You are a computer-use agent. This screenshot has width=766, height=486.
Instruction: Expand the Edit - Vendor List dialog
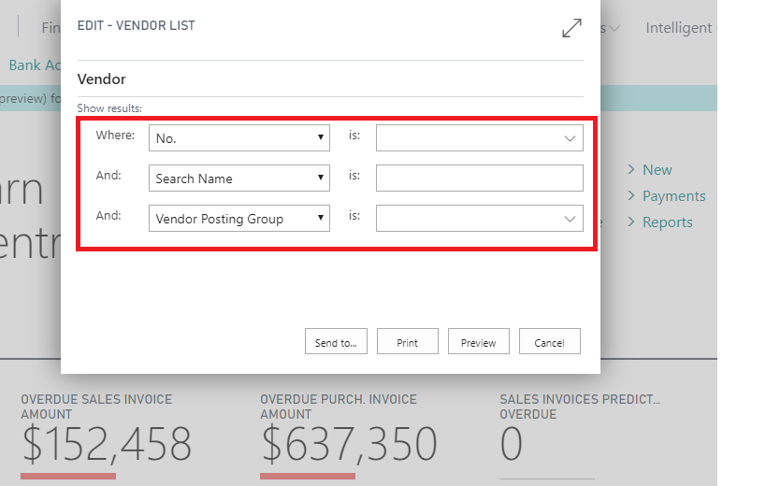tap(571, 28)
